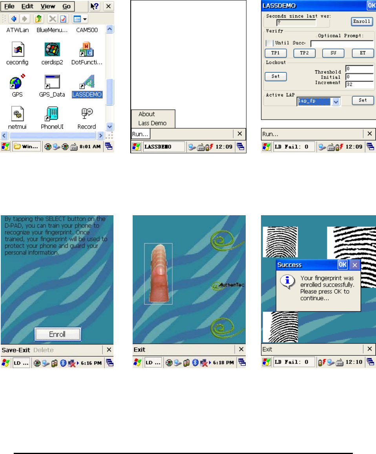The height and width of the screenshot is (454, 376).
Task: Open the Views dropdown arrow in toolbar
Action: [85, 19]
